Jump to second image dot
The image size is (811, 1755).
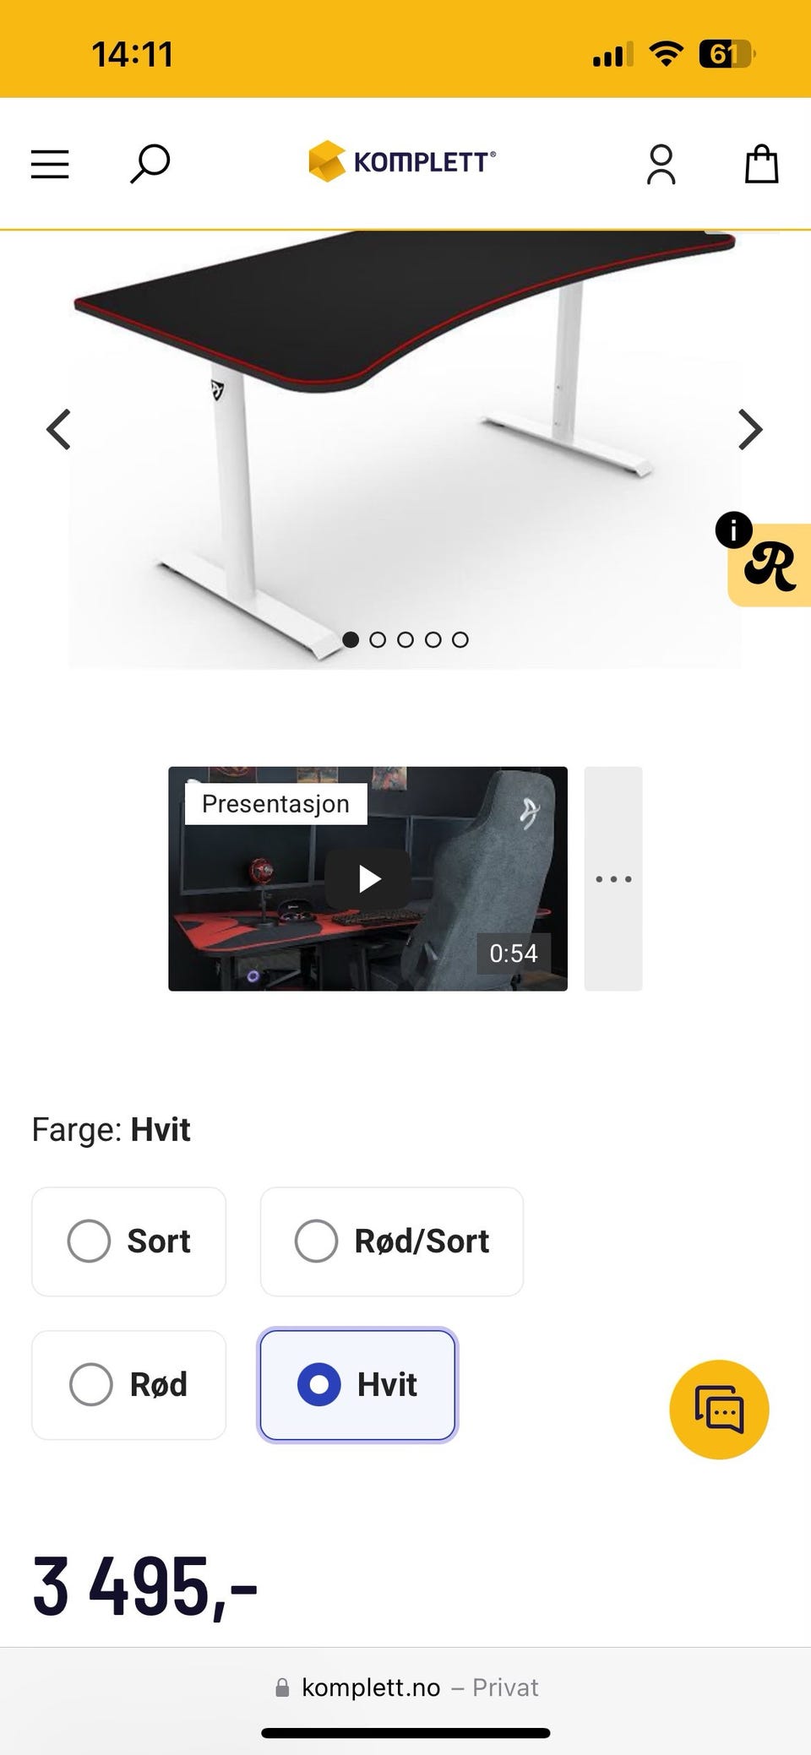(x=378, y=639)
